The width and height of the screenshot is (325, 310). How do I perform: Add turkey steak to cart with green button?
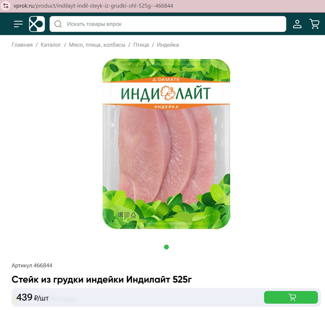[291, 297]
